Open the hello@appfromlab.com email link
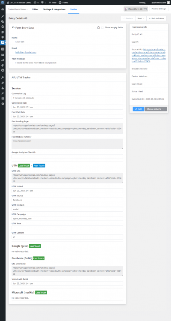The height and width of the screenshot is (321, 171). point(26,52)
